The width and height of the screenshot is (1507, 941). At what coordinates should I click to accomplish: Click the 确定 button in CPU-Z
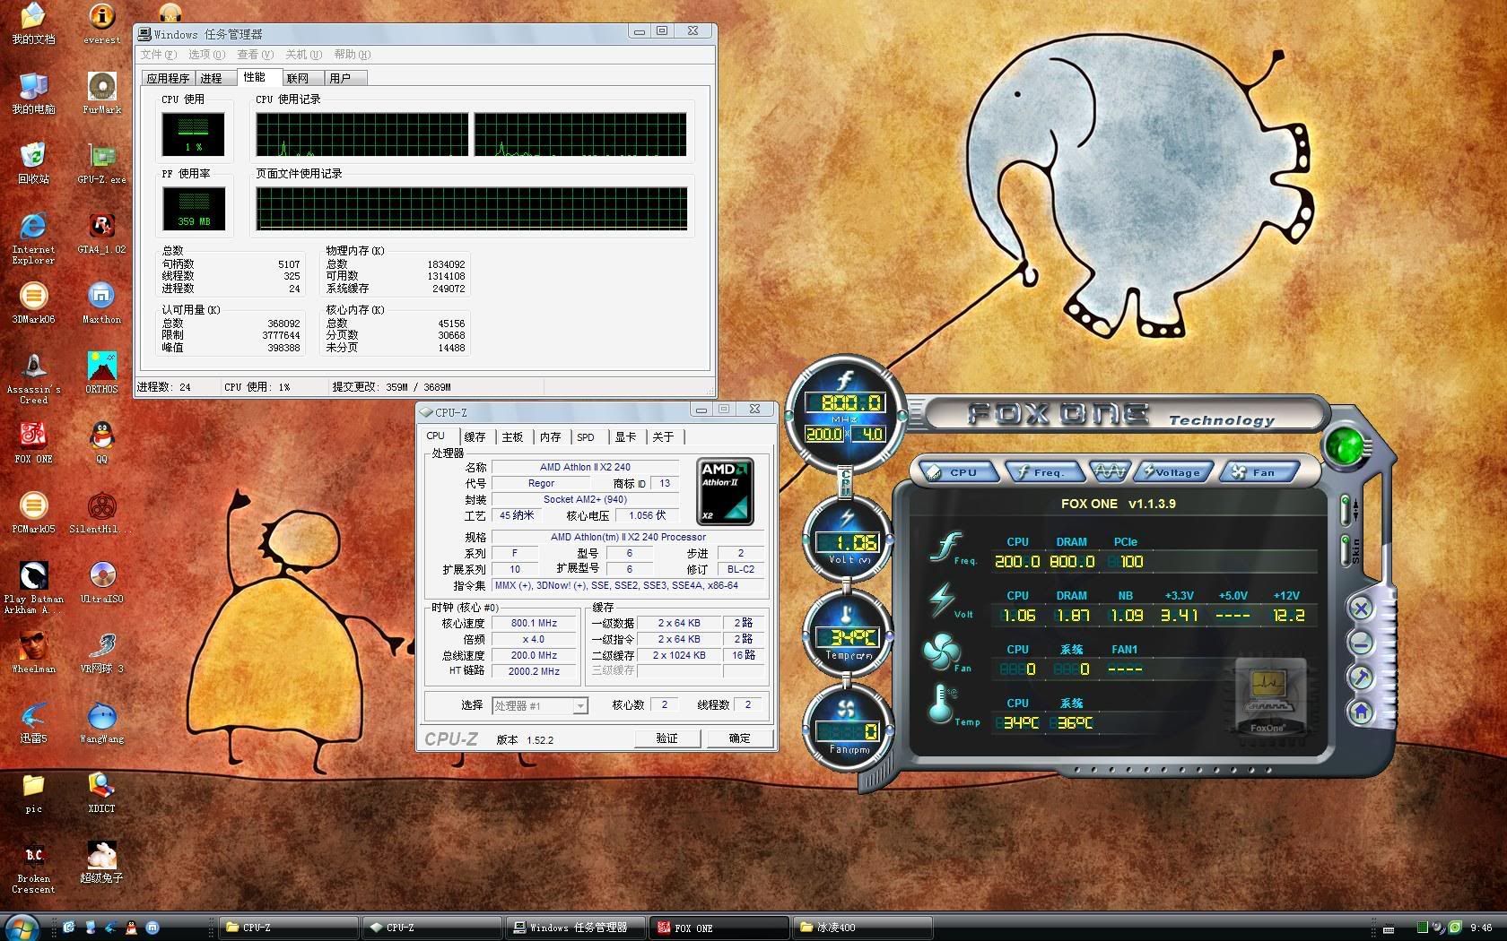point(739,738)
